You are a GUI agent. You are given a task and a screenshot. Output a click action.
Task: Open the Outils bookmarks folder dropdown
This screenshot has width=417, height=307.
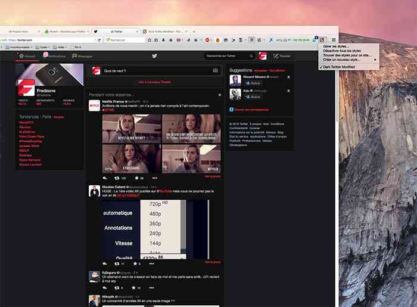point(43,47)
